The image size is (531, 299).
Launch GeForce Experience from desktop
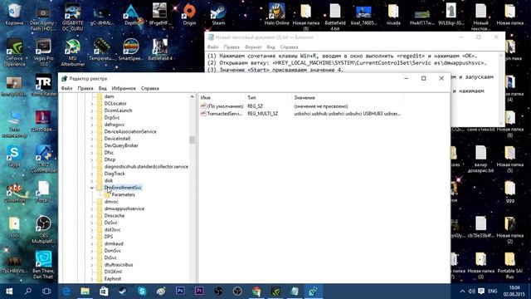click(14, 52)
